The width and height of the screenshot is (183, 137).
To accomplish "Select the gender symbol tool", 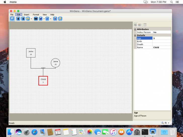I will pos(47,19).
